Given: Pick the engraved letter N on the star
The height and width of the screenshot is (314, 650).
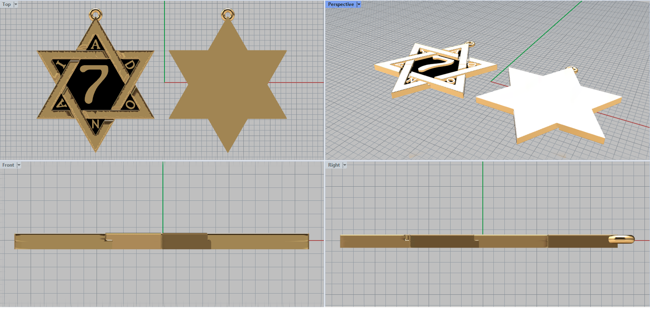Looking at the screenshot, I should [x=95, y=124].
